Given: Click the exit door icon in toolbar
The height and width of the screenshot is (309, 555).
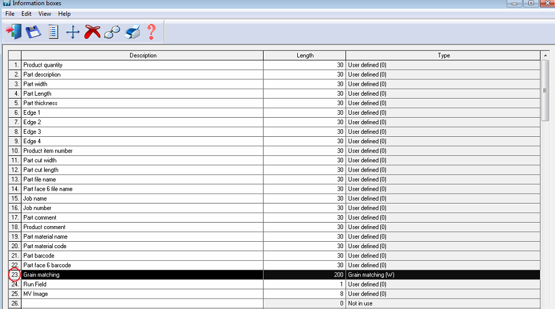Looking at the screenshot, I should [x=13, y=32].
